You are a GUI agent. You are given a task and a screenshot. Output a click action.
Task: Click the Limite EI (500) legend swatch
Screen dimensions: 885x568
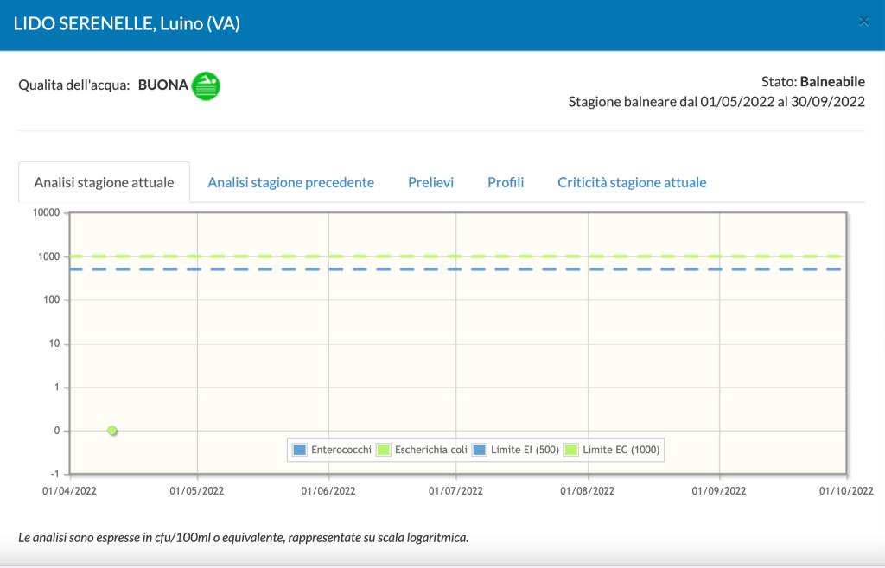[x=480, y=450]
